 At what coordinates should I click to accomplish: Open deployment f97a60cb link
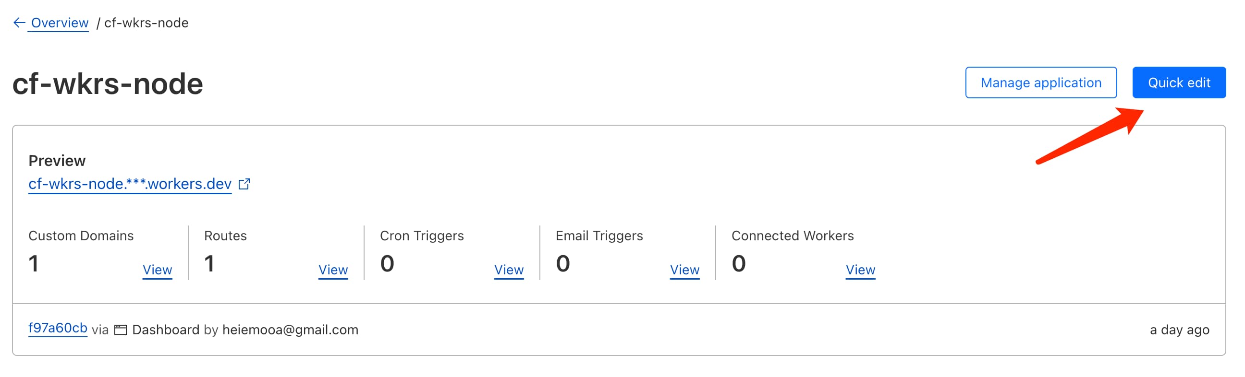[58, 328]
